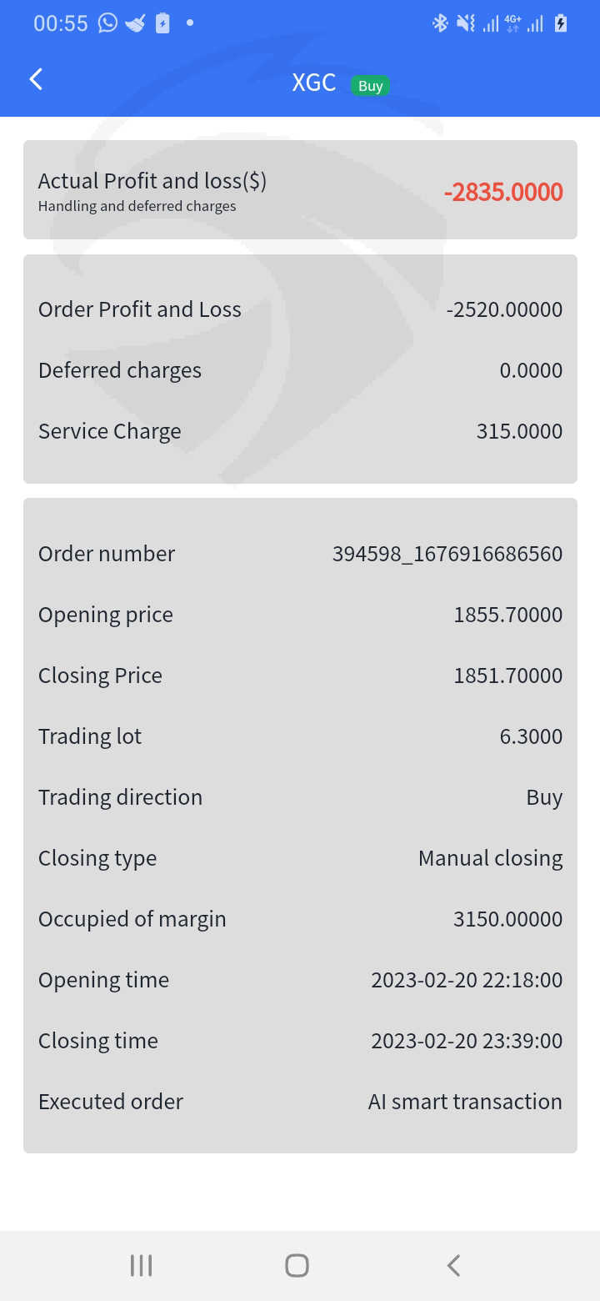600x1301 pixels.
Task: Tap the Manual closing type value
Action: pos(490,858)
